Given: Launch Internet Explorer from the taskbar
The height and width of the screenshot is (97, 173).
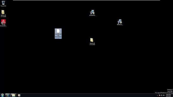Looking at the screenshot, I should (x=8, y=95).
